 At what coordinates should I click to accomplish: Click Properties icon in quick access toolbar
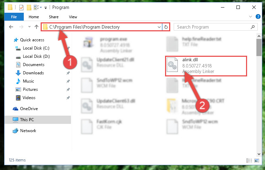(21, 8)
